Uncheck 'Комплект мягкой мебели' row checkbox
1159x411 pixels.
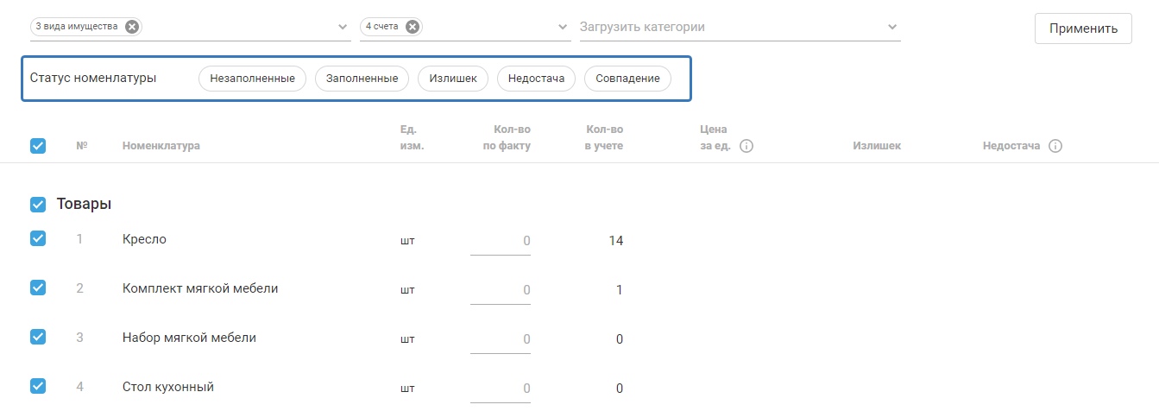tap(38, 288)
